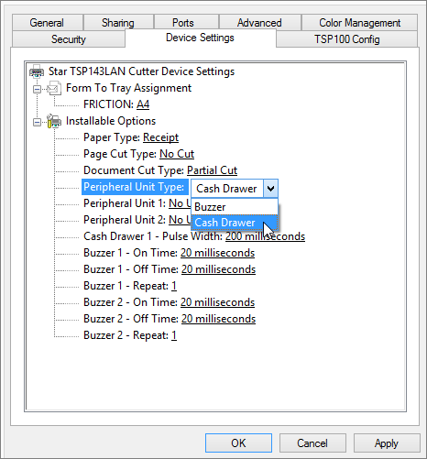The width and height of the screenshot is (427, 459).
Task: Click the Paper Type Receipt value
Action: click(160, 137)
